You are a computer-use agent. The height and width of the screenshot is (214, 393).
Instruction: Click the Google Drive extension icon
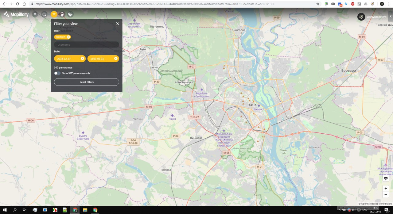[x=366, y=4]
